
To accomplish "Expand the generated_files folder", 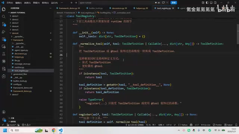I will click(x=20, y=74).
